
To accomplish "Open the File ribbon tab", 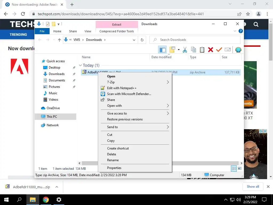I will coord(42,31).
